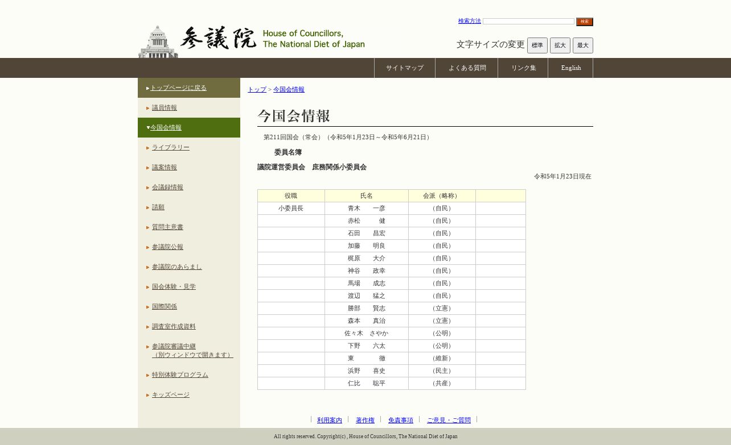Click the name 勝部 賢志

coord(367,309)
